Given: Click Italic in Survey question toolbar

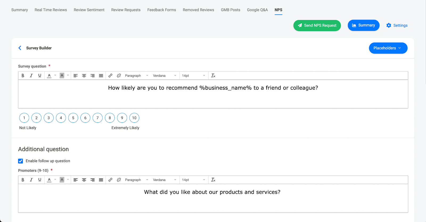Looking at the screenshot, I should [x=31, y=76].
